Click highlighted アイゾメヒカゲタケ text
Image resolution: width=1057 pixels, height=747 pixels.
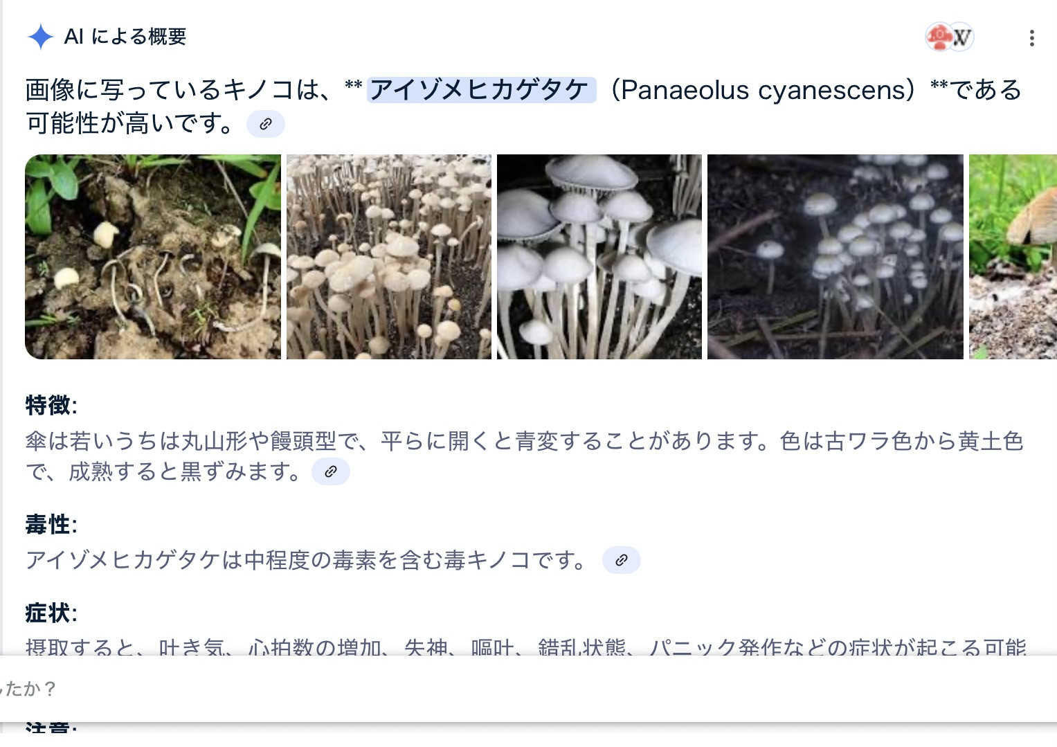tap(481, 90)
